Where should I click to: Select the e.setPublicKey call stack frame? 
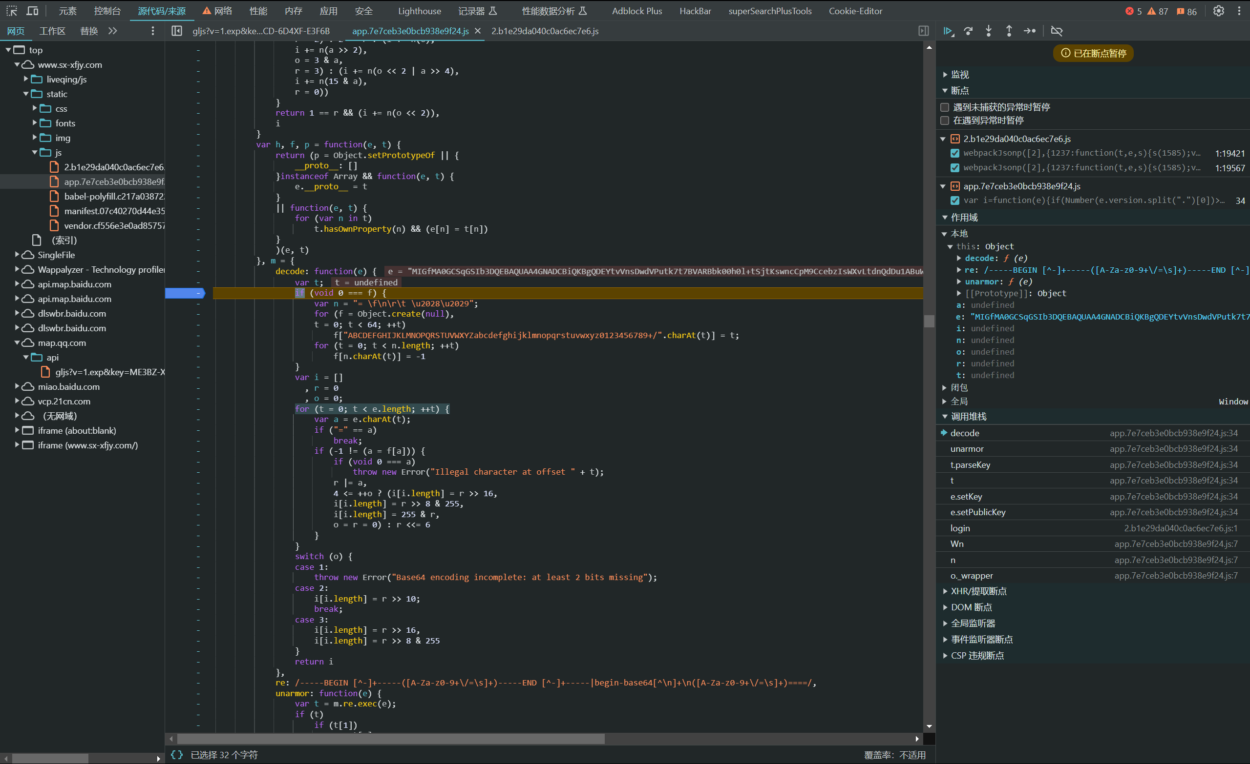pos(1093,512)
